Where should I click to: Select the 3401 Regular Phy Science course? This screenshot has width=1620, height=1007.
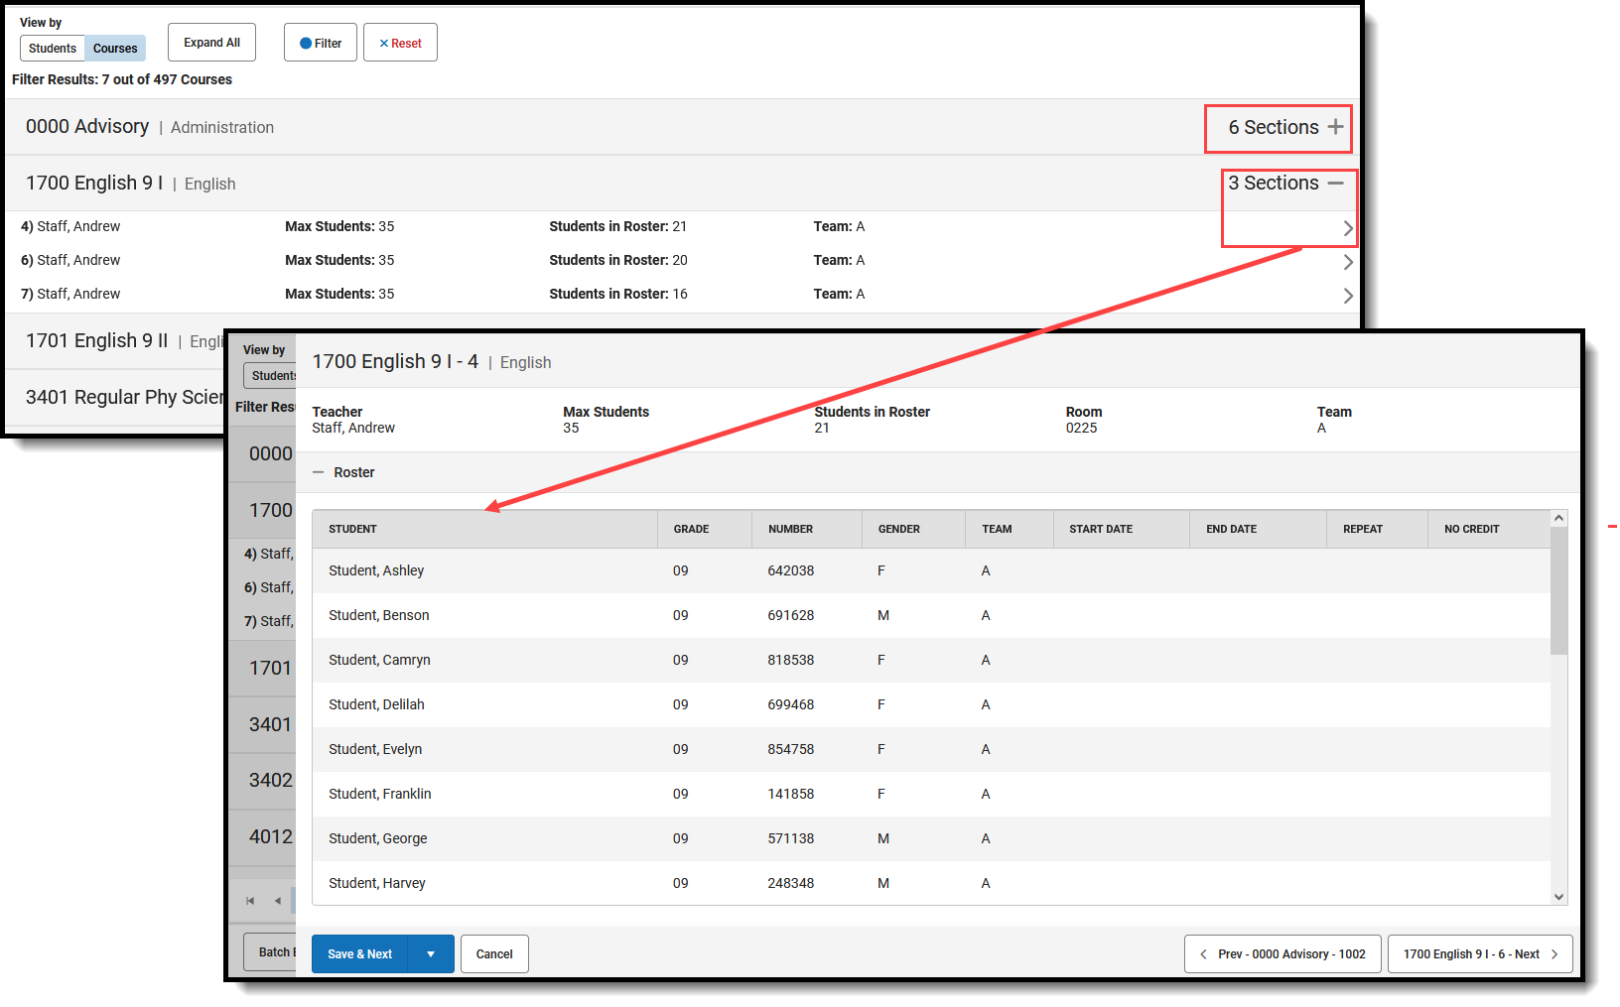tap(115, 398)
